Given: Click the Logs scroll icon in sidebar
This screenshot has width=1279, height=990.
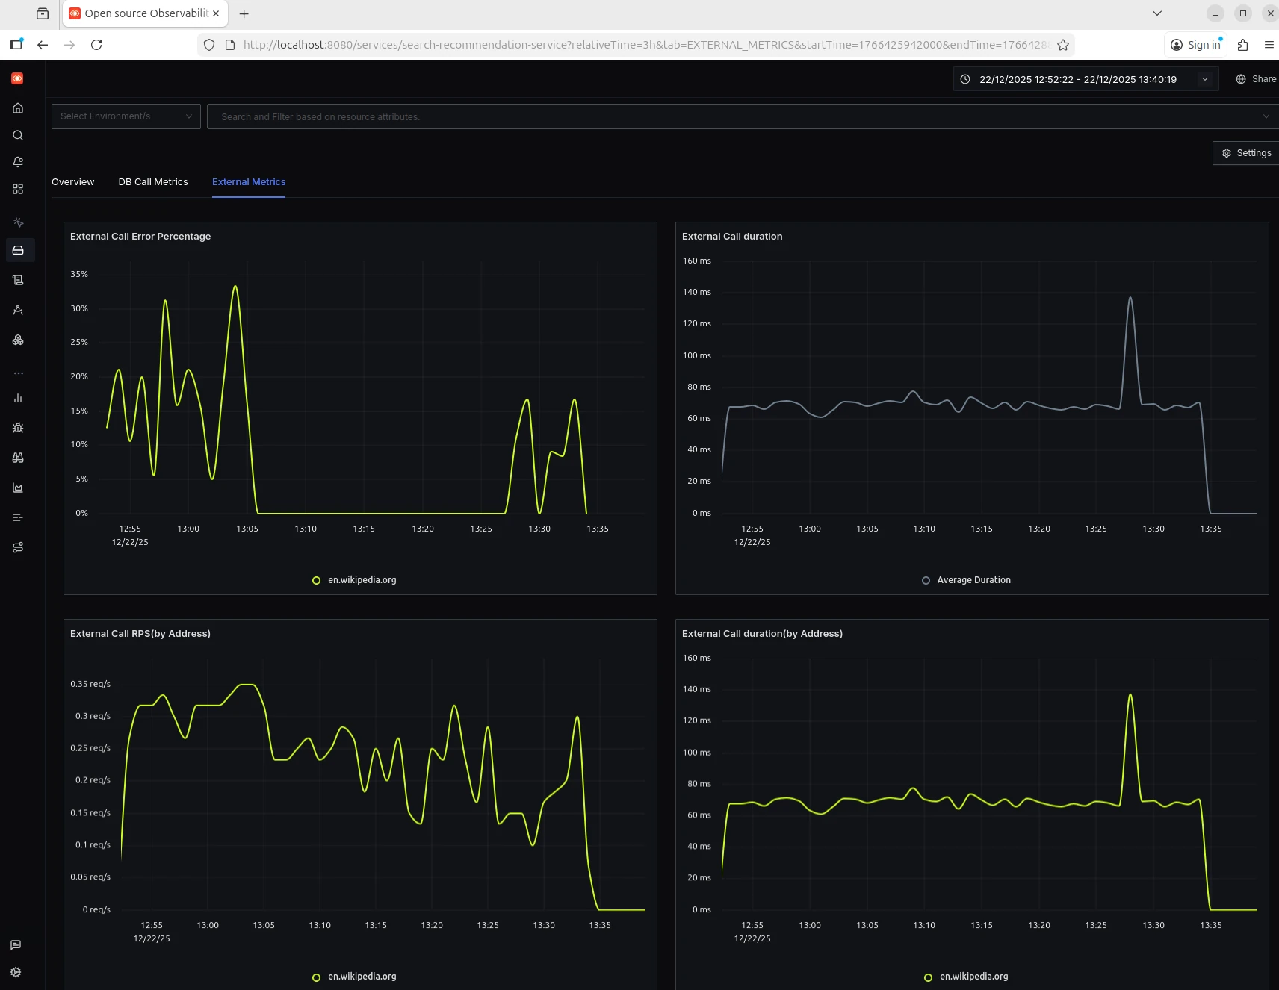Looking at the screenshot, I should point(18,280).
